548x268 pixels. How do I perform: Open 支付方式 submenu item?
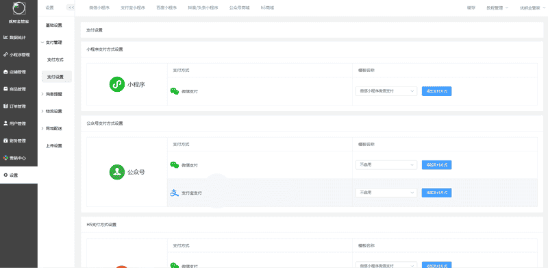pos(55,60)
